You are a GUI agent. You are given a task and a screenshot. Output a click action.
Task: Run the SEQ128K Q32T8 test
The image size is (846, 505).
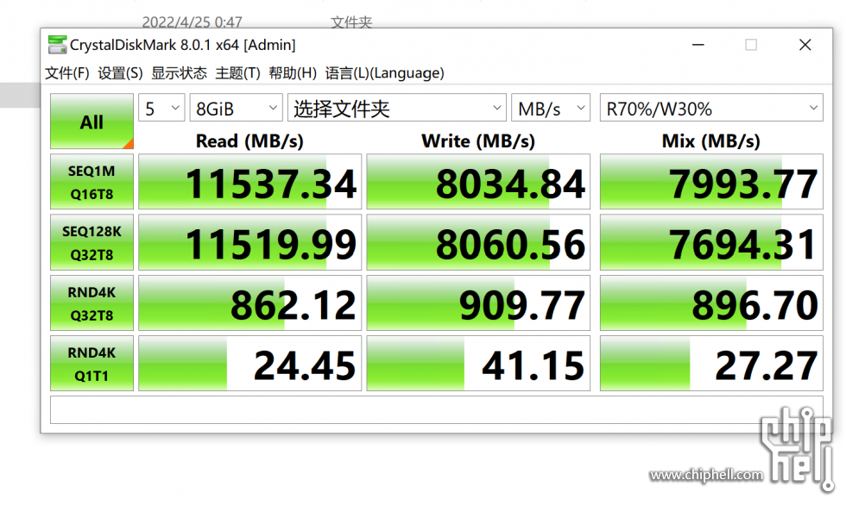[92, 242]
